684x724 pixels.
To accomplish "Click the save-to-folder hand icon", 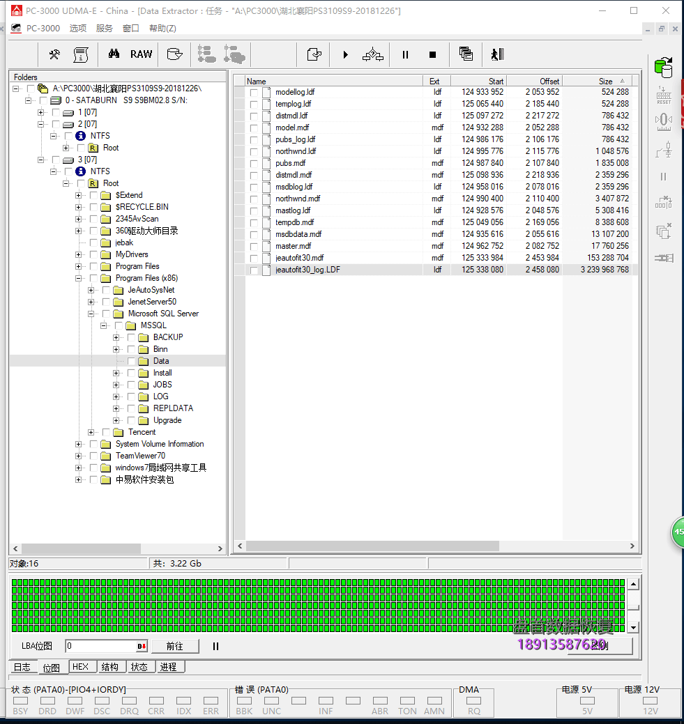I will coord(314,54).
